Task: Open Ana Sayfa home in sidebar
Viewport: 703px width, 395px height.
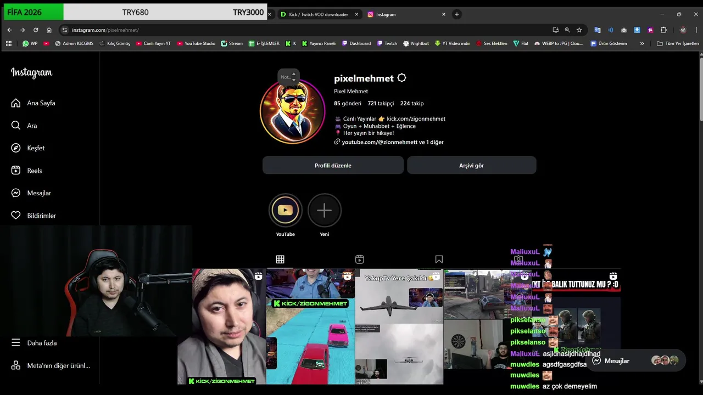Action: tap(33, 103)
